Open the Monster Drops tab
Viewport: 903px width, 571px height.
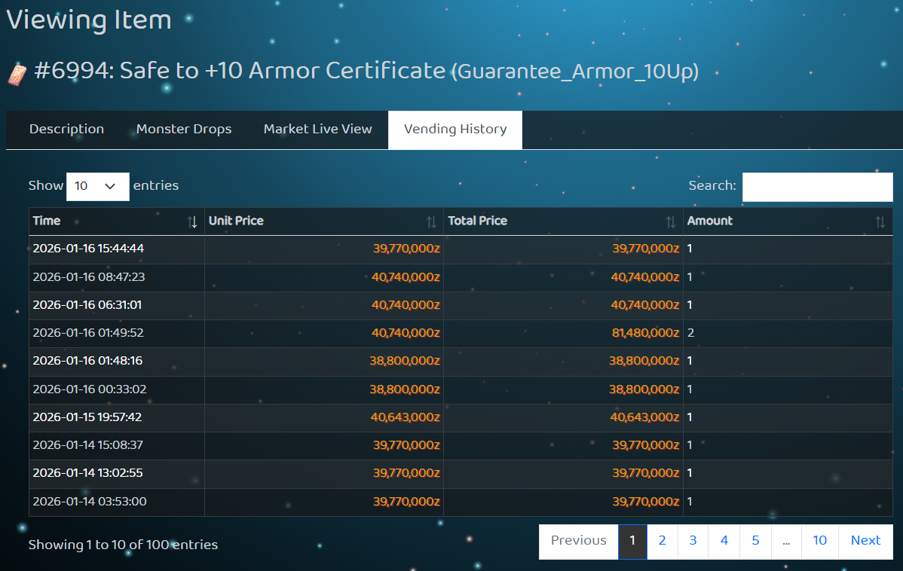tap(184, 130)
